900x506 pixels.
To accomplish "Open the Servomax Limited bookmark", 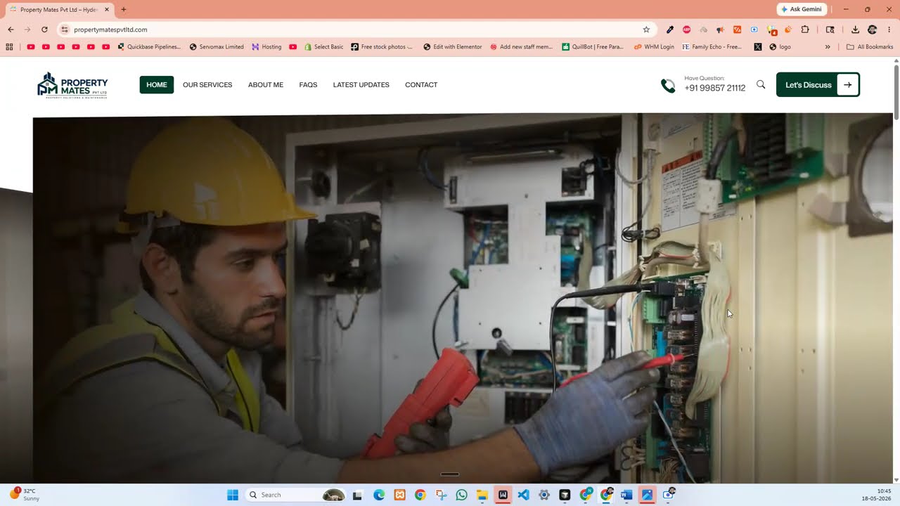I will click(x=217, y=47).
